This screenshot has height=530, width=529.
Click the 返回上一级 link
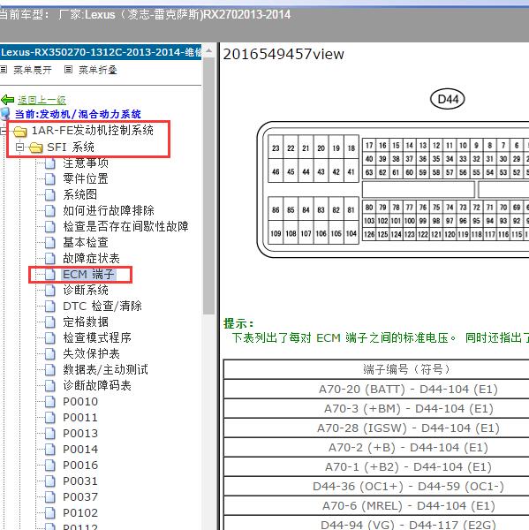pos(42,100)
